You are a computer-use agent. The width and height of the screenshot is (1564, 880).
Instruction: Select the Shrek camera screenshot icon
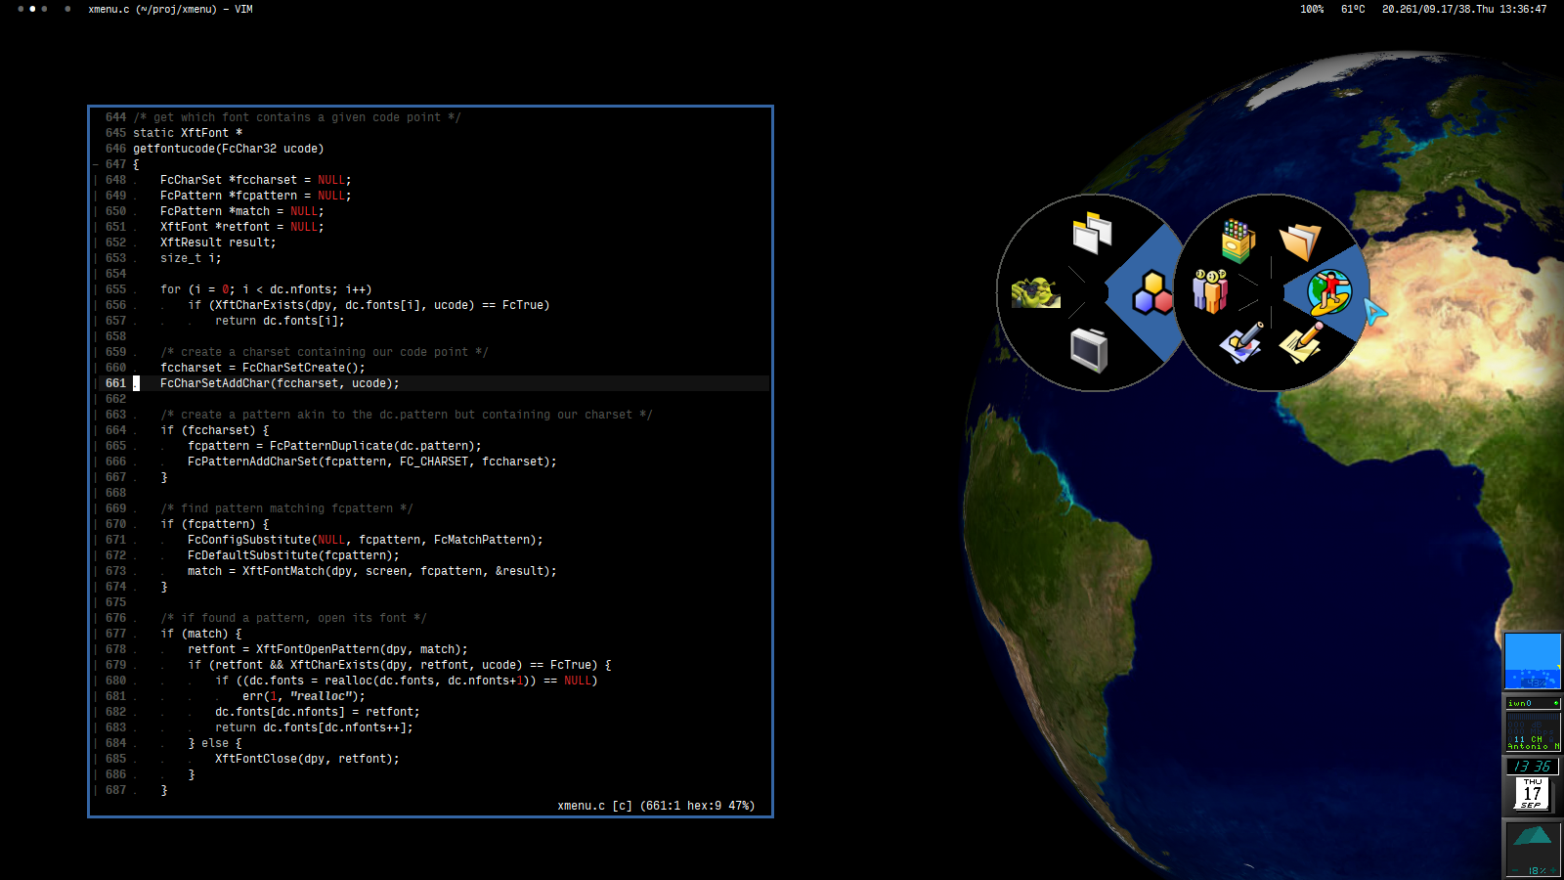(1036, 292)
